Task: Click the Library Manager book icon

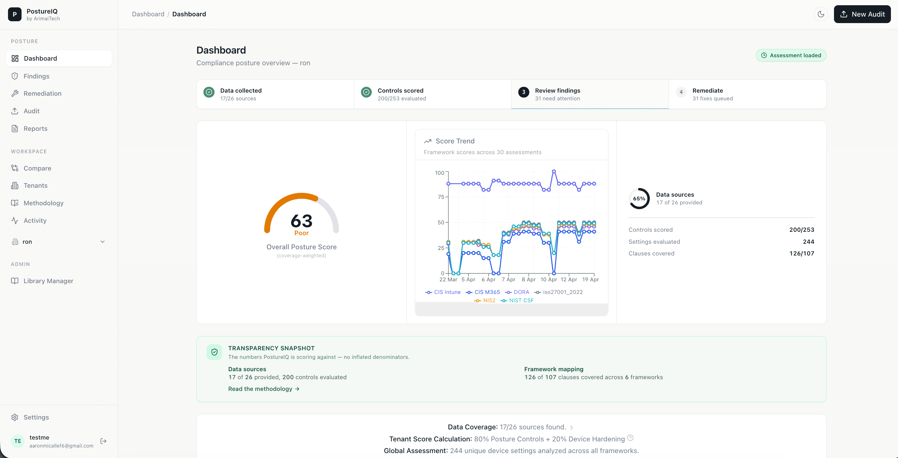Action: (x=15, y=281)
